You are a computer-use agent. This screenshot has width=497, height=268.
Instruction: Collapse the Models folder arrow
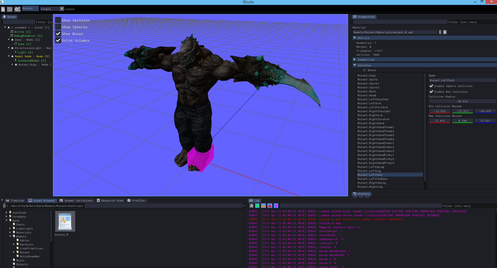[x=10, y=236]
